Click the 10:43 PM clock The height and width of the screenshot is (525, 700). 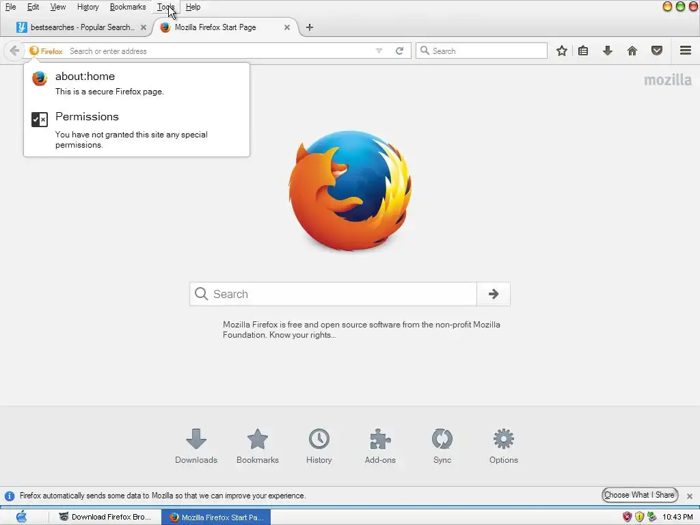(x=677, y=517)
